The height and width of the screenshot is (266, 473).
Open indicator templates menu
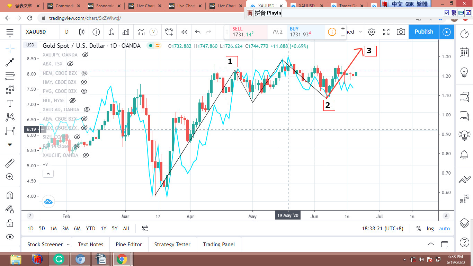tap(141, 32)
